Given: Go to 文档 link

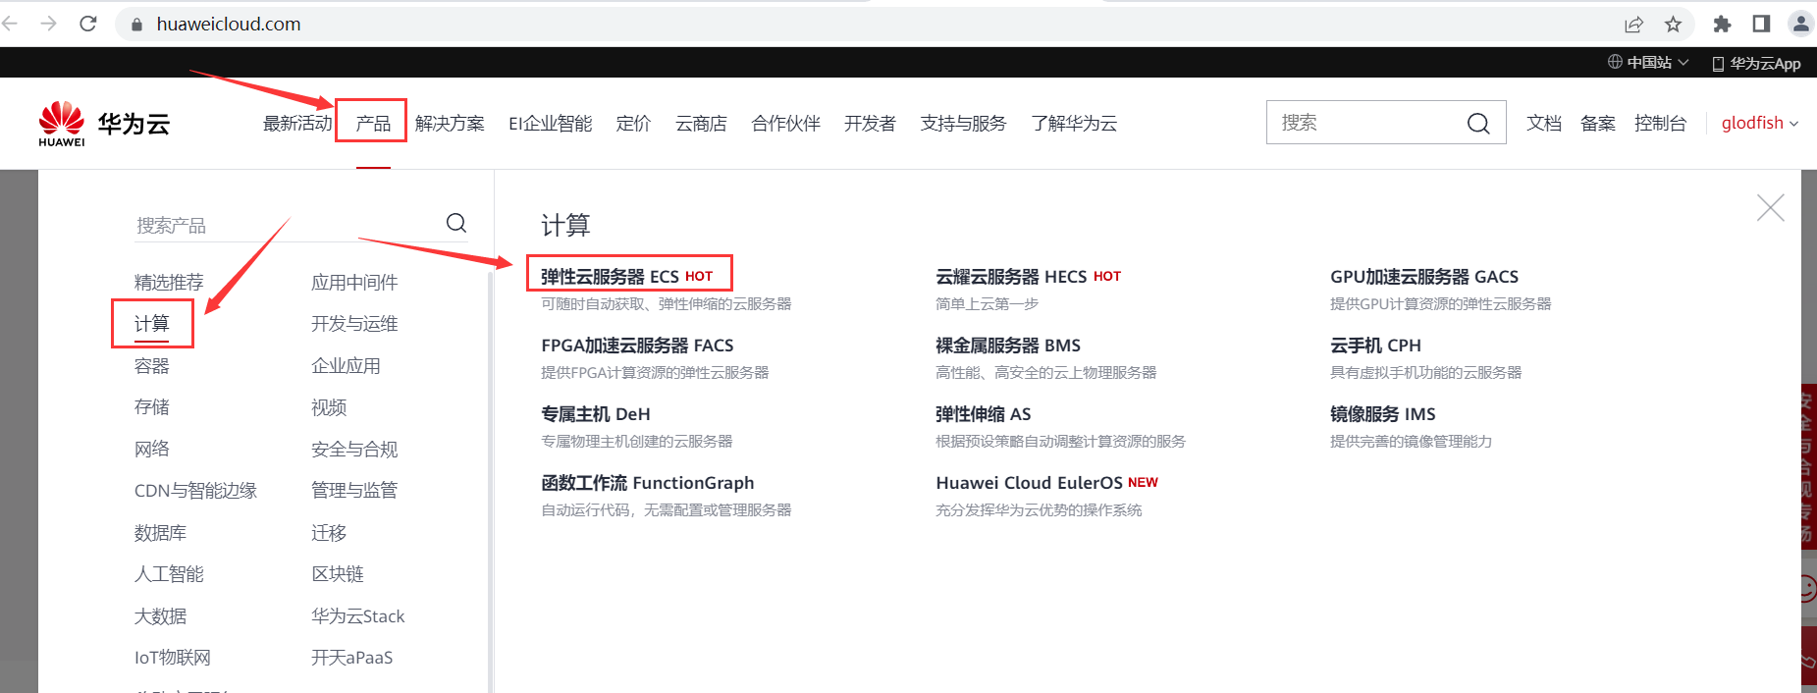Looking at the screenshot, I should pyautogui.click(x=1544, y=123).
